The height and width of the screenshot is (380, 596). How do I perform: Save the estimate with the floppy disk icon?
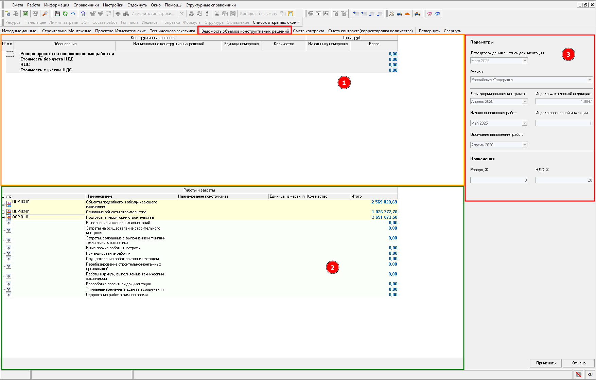point(57,14)
